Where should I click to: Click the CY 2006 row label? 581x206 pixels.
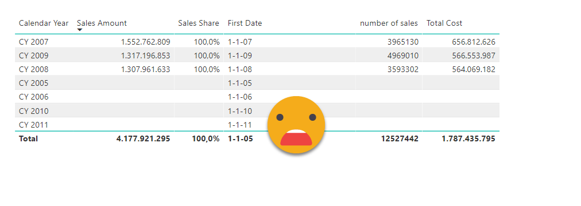34,97
